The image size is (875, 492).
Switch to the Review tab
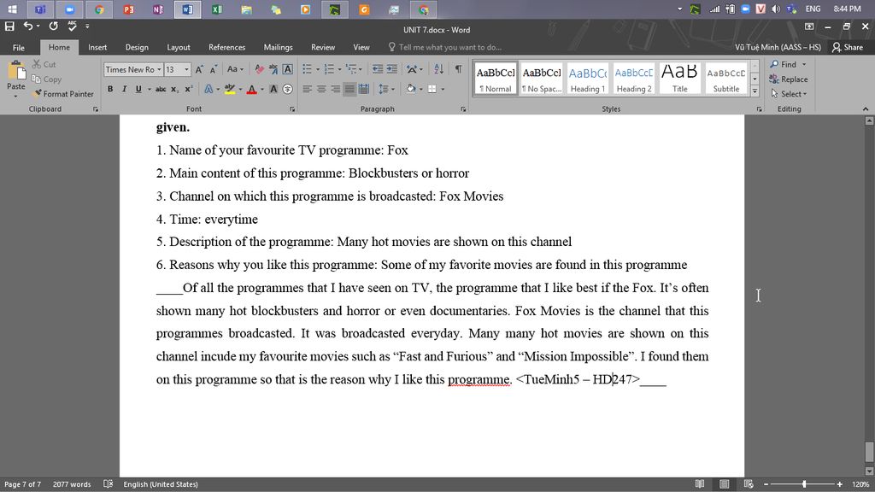click(323, 48)
